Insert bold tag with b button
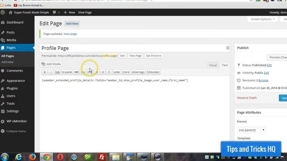This screenshot has width=287, height=161. point(45,72)
